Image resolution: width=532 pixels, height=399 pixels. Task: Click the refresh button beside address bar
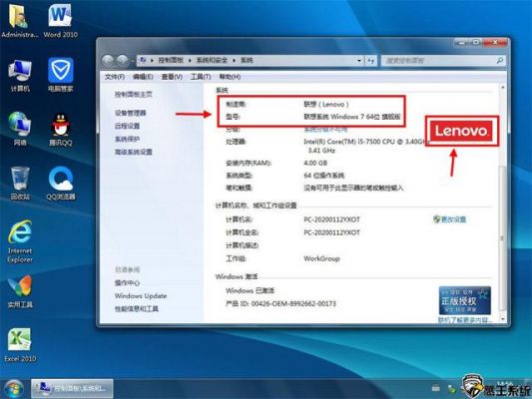[370, 61]
